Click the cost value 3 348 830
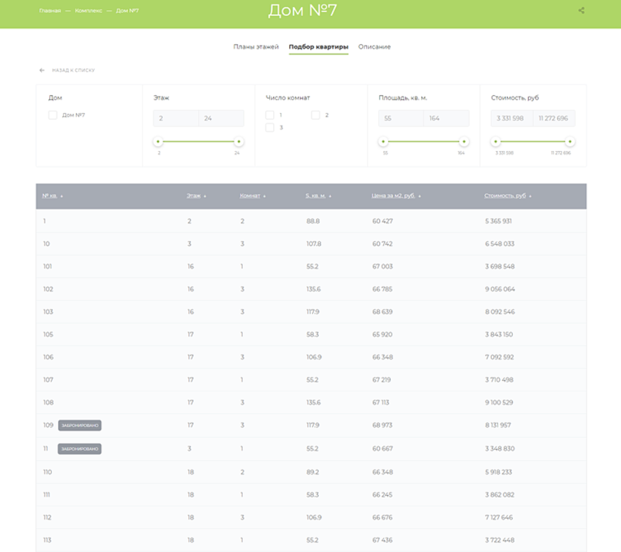 click(500, 449)
